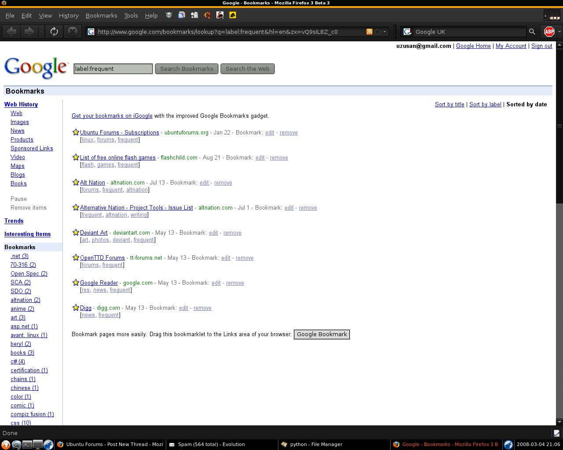Click the Google site favicon in the address bar

(91, 32)
